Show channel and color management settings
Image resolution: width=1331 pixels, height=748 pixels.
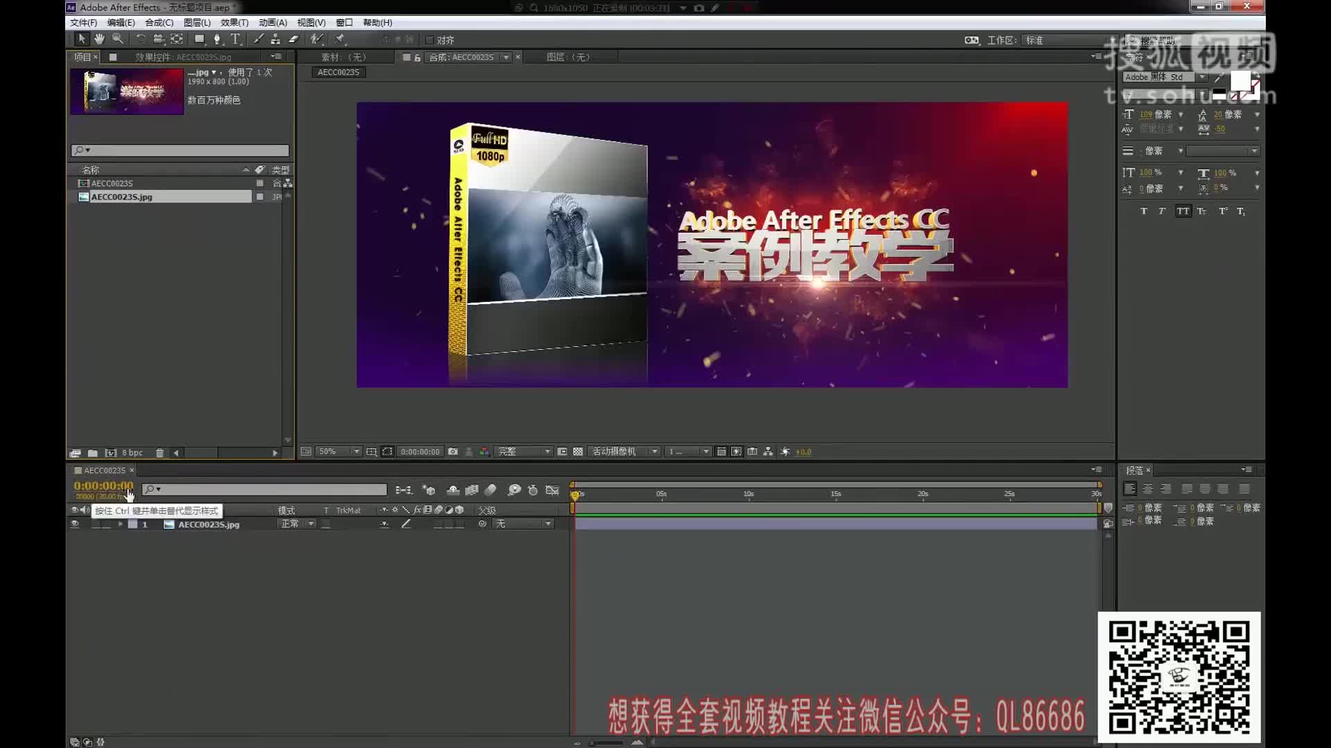point(484,452)
